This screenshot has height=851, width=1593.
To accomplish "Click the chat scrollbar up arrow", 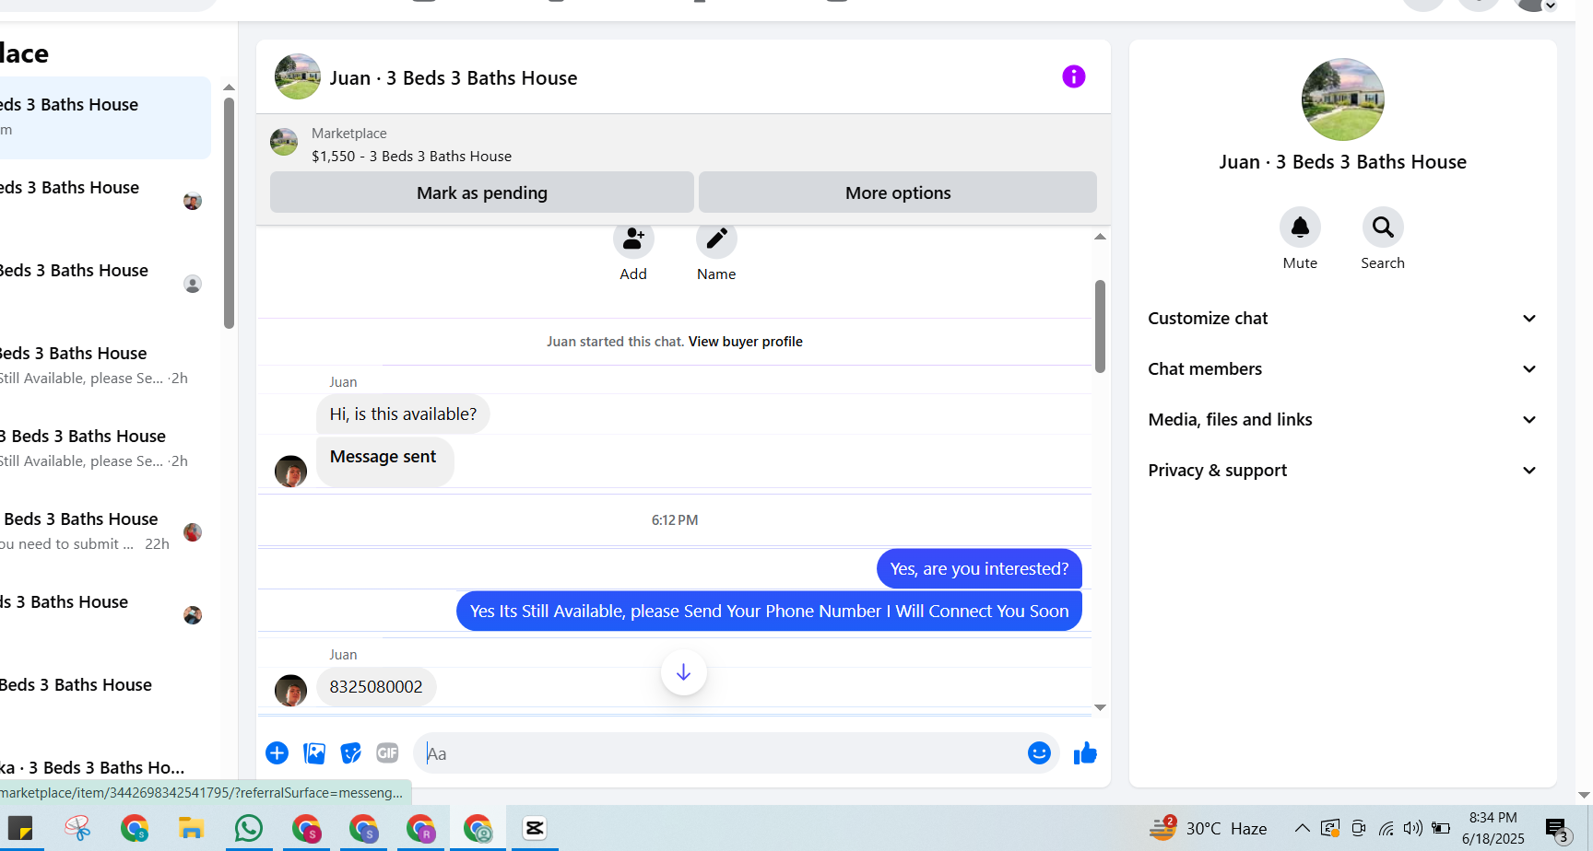I will (1100, 237).
